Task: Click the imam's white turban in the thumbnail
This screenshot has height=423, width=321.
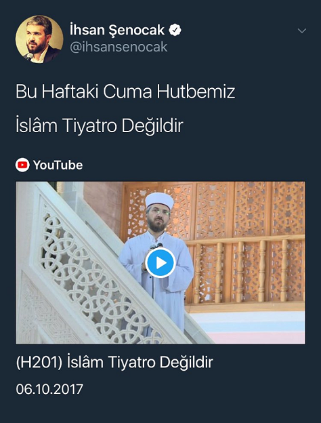Action: point(159,201)
